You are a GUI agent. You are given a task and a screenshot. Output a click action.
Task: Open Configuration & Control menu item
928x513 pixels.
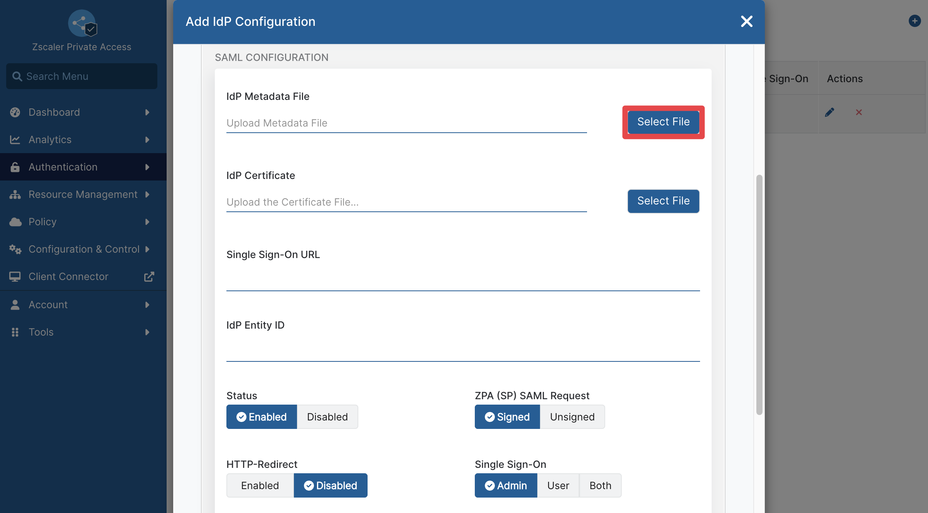coord(83,249)
